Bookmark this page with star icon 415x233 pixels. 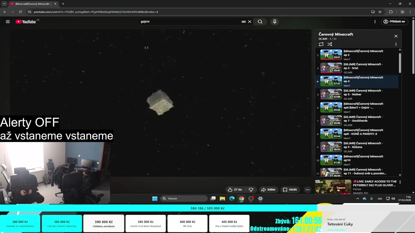(x=380, y=12)
